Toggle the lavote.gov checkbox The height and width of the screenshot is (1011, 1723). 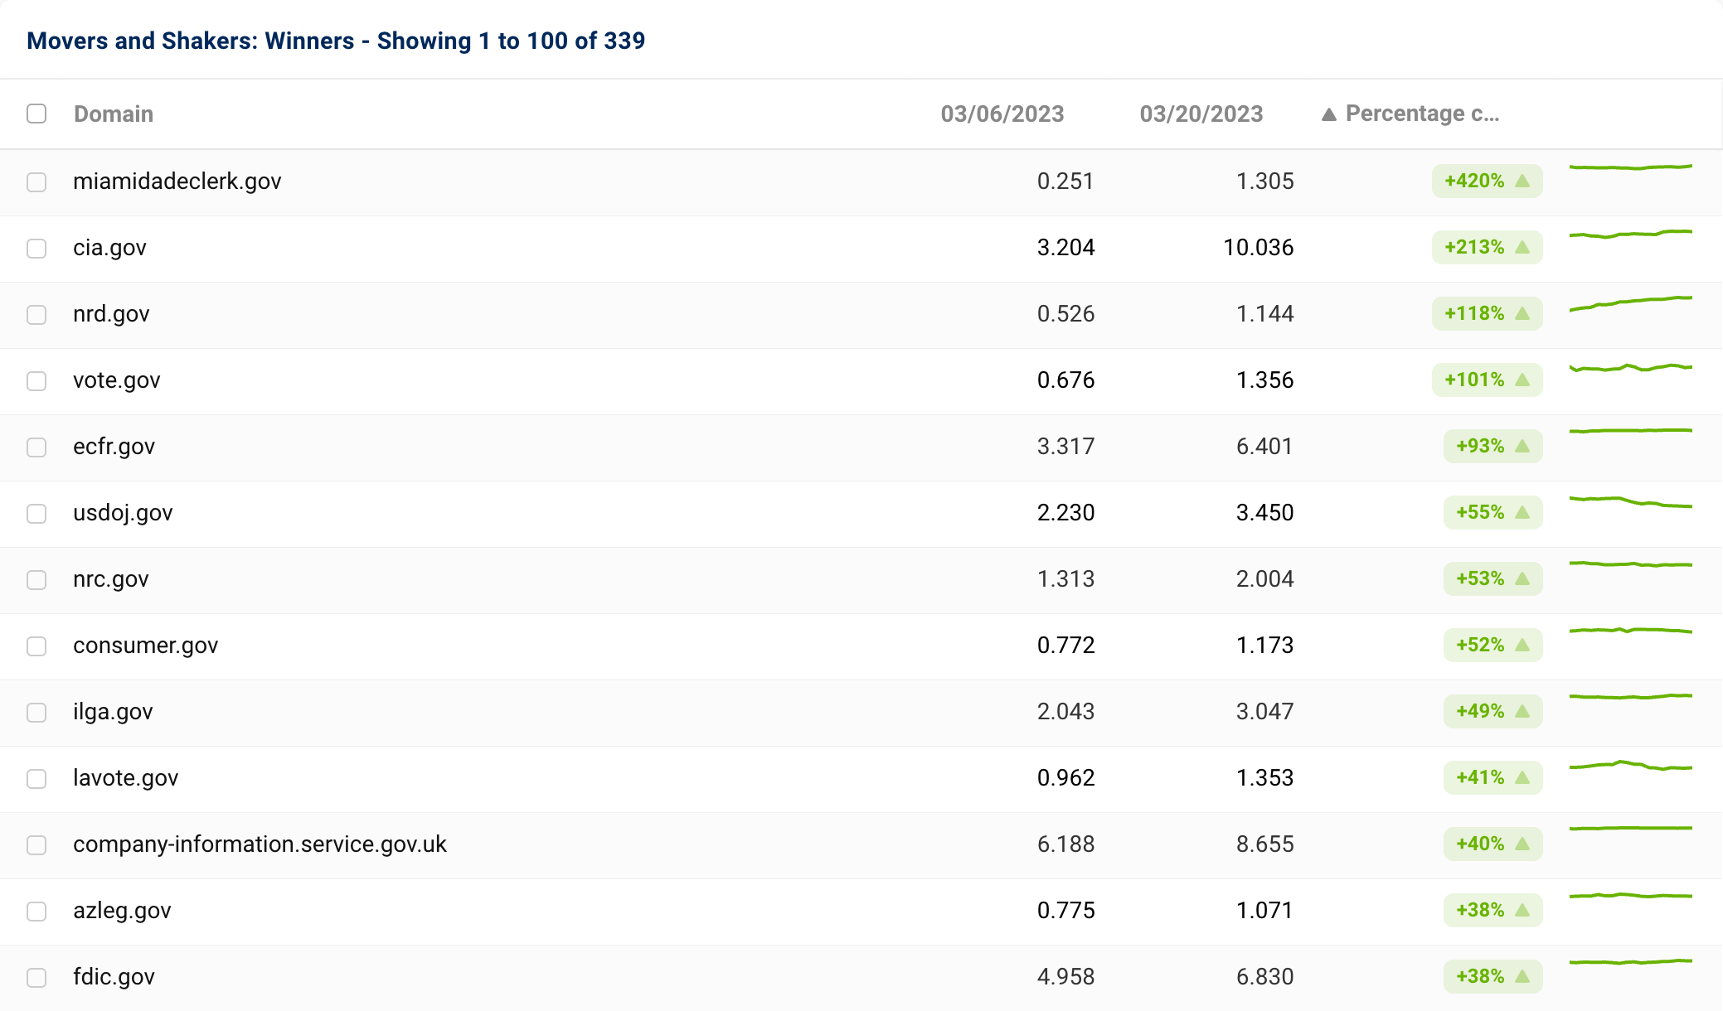(x=36, y=778)
